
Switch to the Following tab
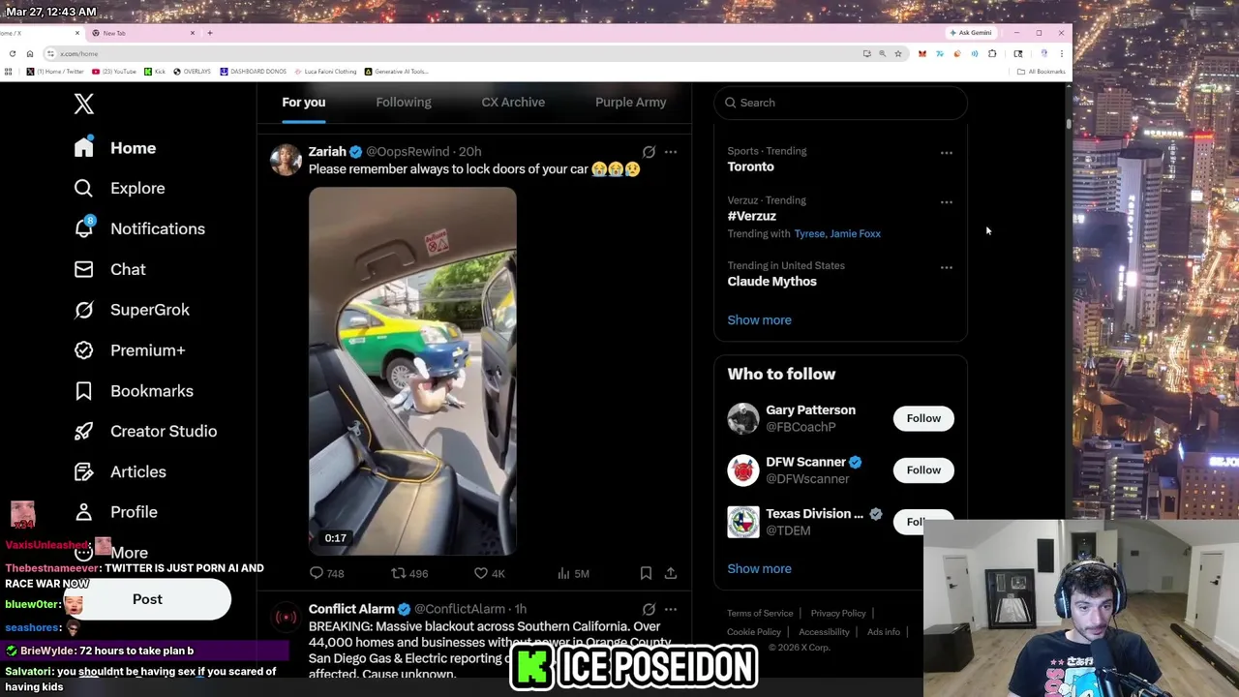pyautogui.click(x=404, y=102)
